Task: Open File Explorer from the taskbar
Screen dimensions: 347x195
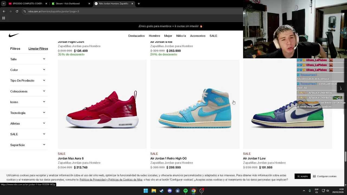Action: coord(154,191)
